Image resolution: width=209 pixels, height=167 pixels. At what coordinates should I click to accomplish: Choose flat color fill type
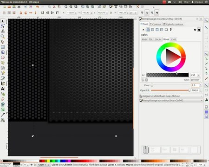pos(148,30)
